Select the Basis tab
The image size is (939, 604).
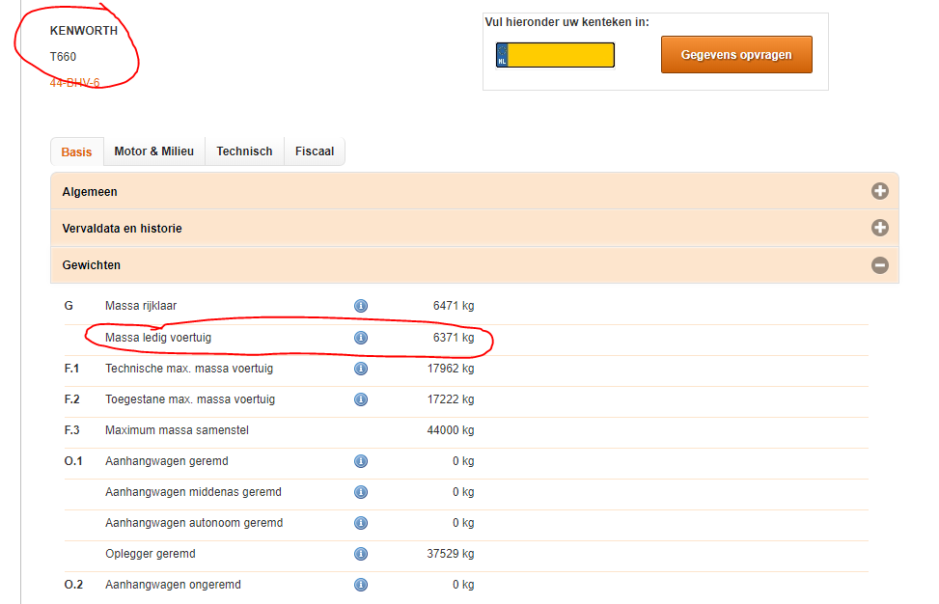[76, 152]
